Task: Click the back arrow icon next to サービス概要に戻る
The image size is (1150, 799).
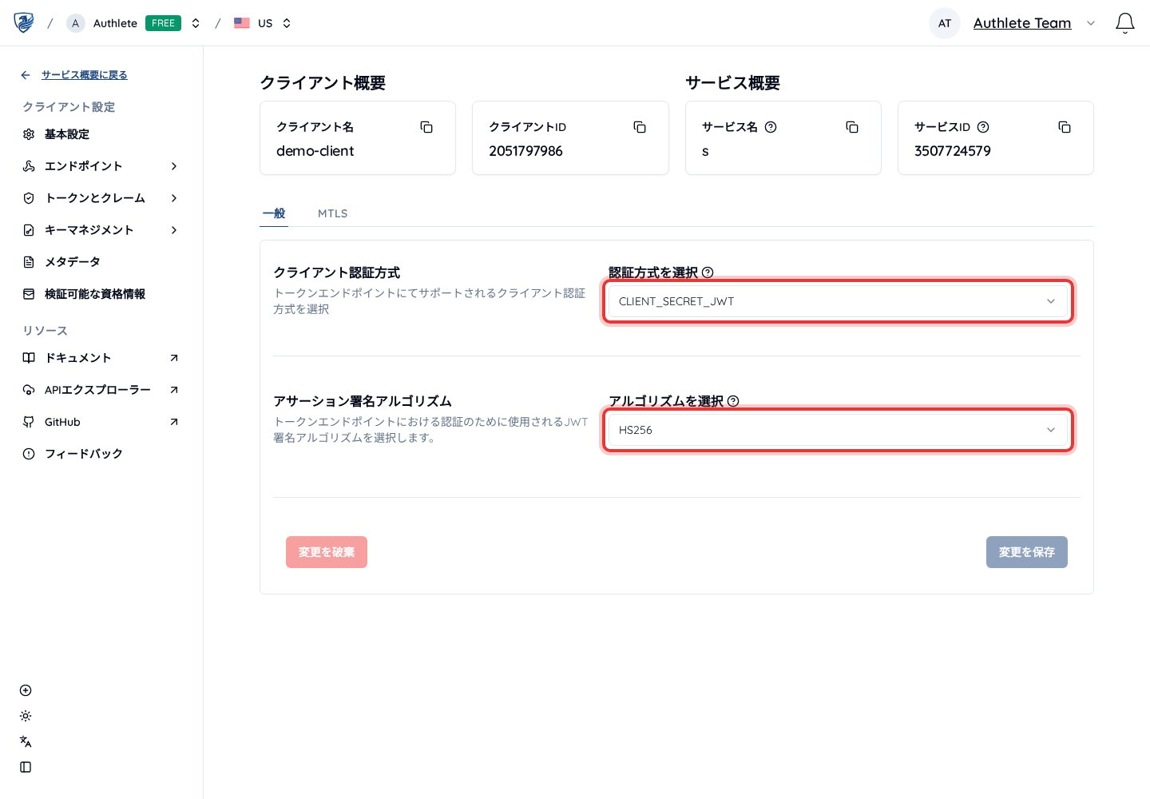Action: (x=26, y=75)
